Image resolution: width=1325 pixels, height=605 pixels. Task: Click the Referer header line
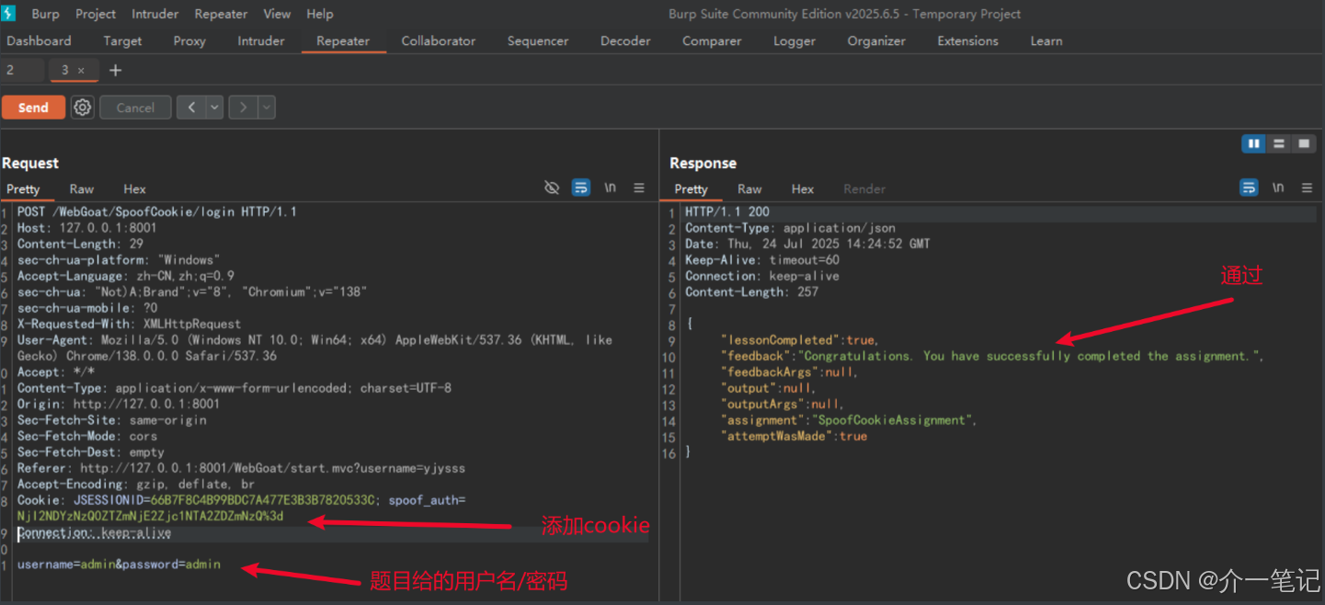[241, 468]
